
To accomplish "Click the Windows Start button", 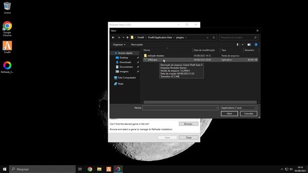I will click(4, 169).
